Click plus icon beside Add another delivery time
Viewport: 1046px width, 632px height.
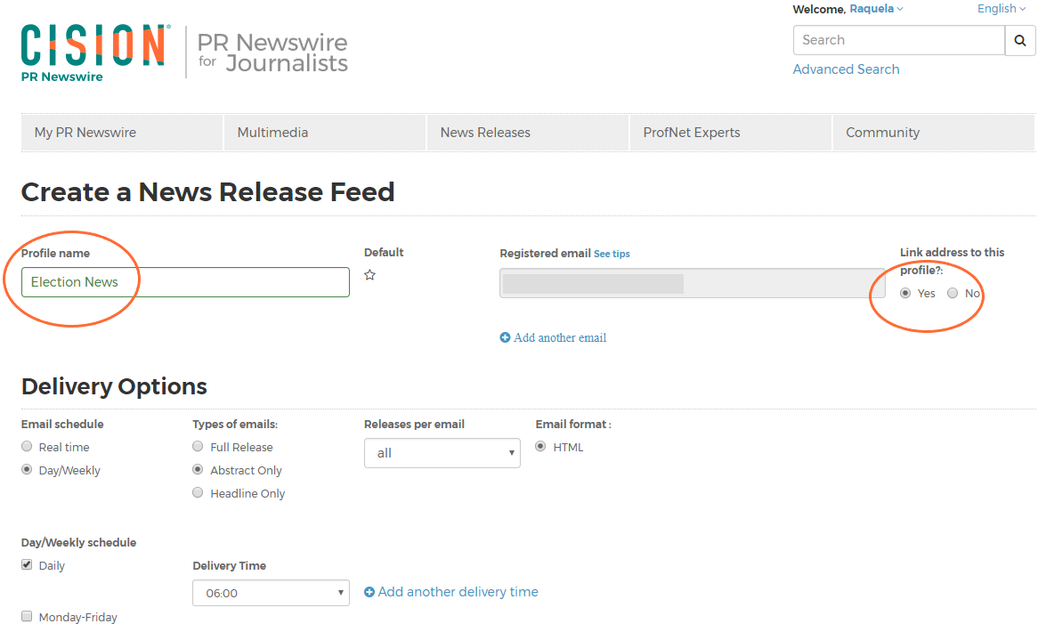[369, 592]
